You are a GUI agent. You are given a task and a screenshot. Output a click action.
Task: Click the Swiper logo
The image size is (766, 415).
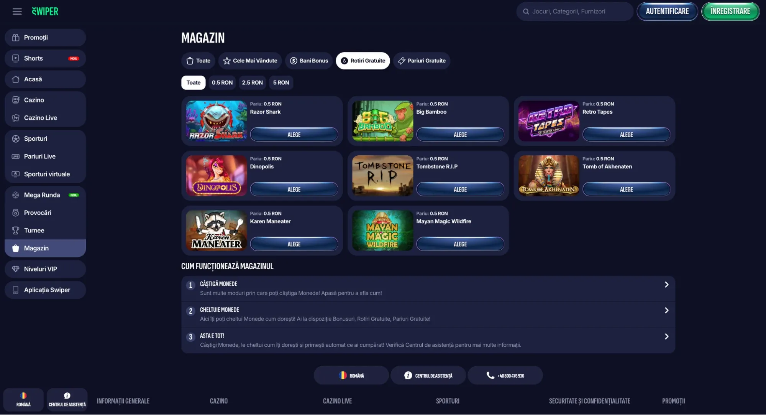(45, 12)
